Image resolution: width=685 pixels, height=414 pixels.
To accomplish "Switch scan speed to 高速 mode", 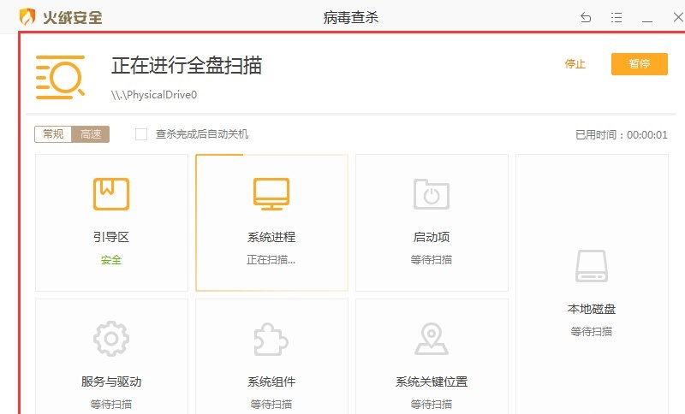I will (x=91, y=134).
